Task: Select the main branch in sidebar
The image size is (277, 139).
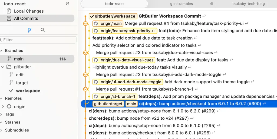Action: click(19, 59)
